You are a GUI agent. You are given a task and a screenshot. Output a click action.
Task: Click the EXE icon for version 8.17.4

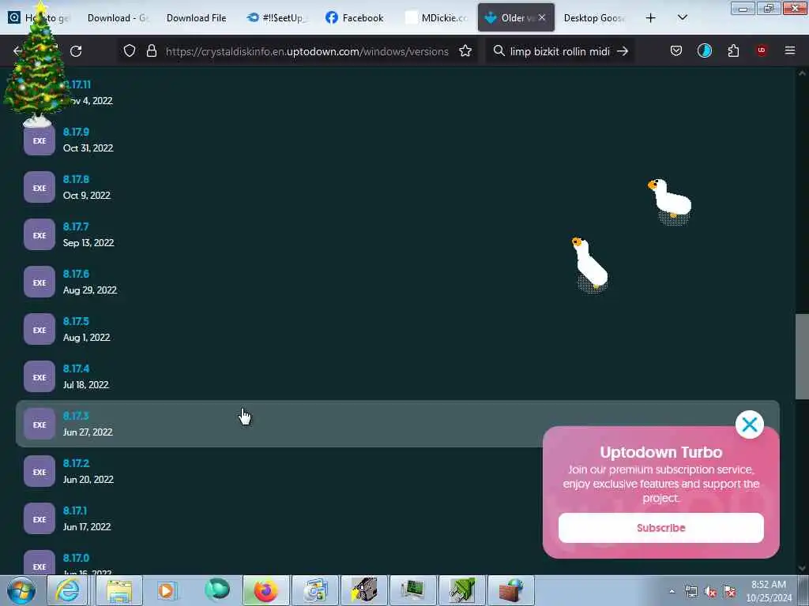coord(40,377)
